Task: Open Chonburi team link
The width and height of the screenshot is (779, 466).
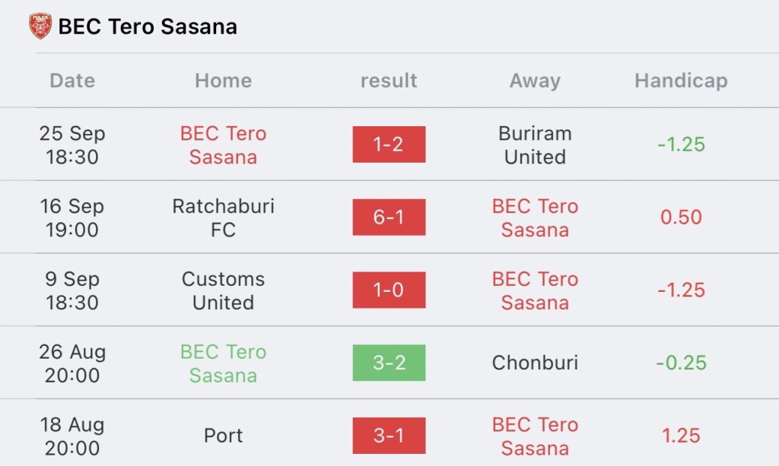Action: [x=535, y=363]
